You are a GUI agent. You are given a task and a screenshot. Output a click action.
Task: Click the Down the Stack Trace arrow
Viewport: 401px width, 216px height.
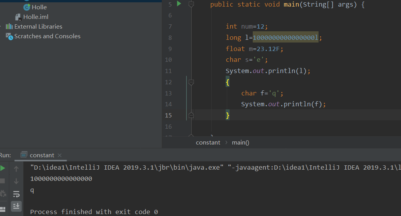tap(16, 181)
